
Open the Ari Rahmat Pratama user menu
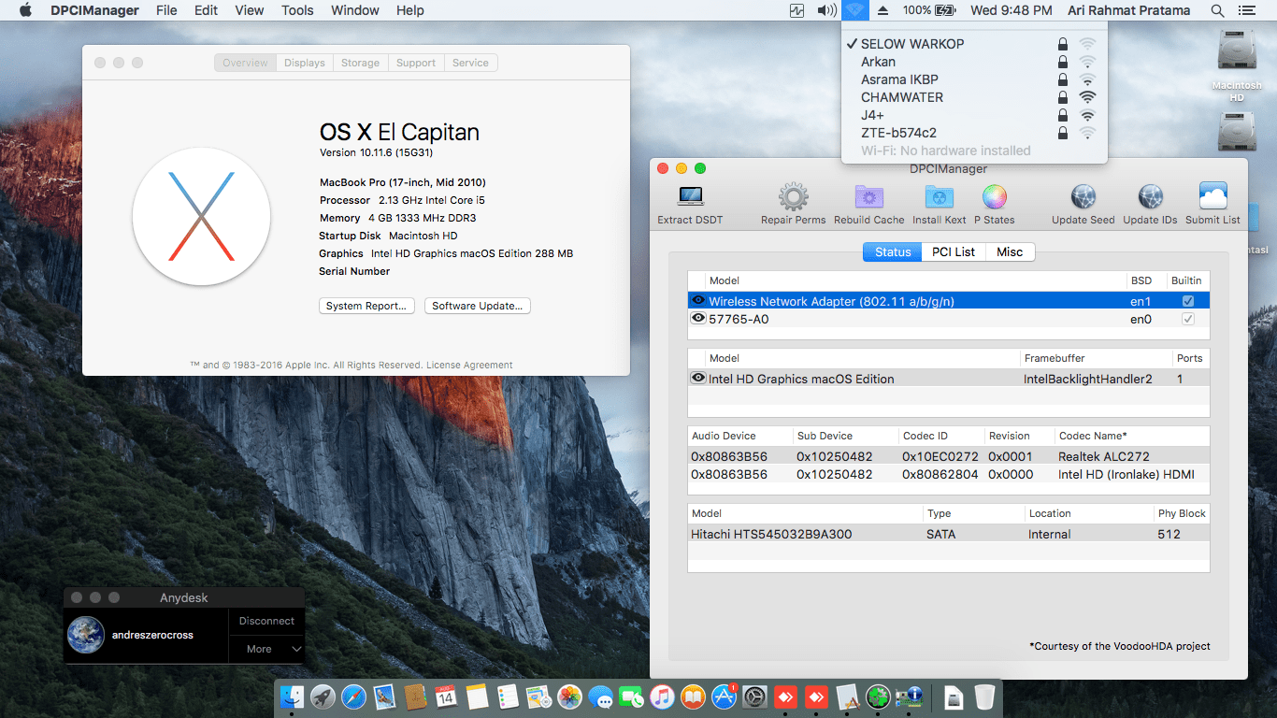point(1128,10)
